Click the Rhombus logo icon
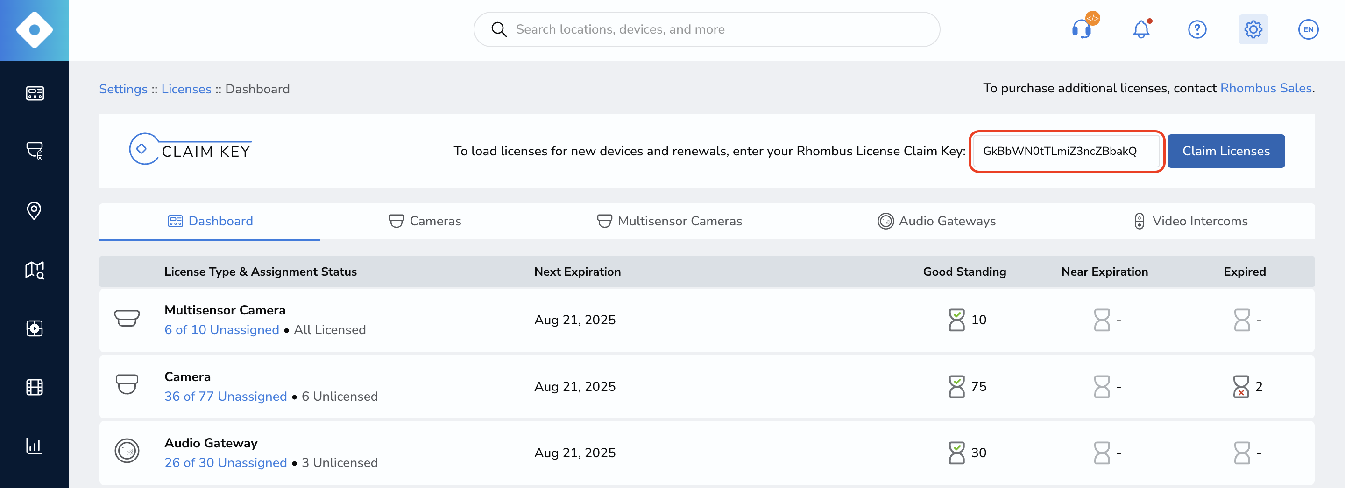 pos(35,30)
